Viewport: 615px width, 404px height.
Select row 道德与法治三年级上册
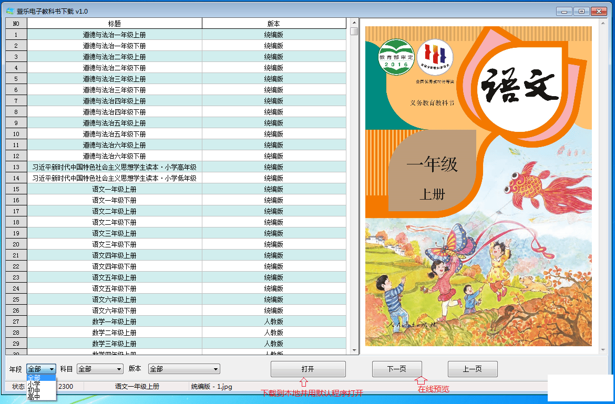pos(176,79)
